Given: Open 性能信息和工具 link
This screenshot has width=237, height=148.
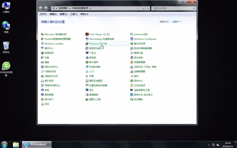Looking at the screenshot, I should pyautogui.click(x=141, y=90).
